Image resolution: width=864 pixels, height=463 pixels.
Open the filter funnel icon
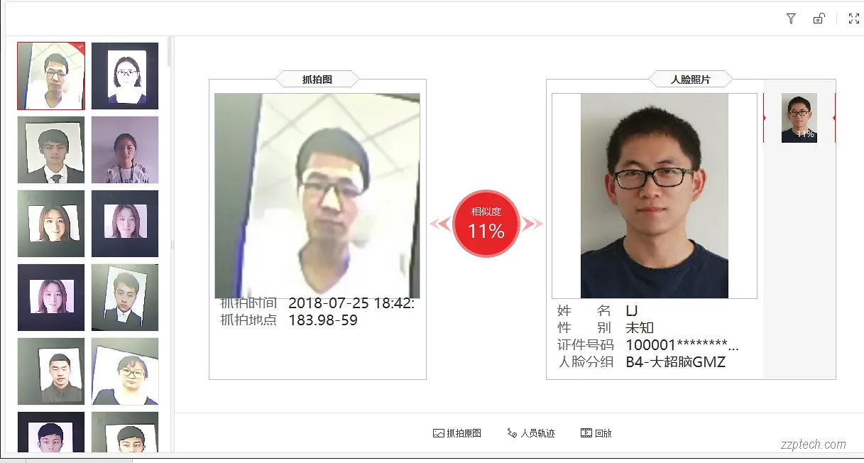click(x=791, y=18)
